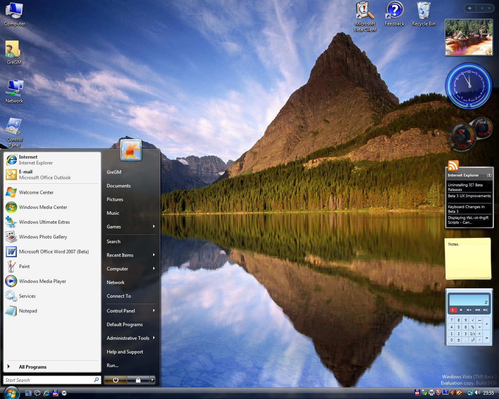Open Microsoft Office Word 2007 (Beta)
This screenshot has height=399, width=499.
tap(52, 252)
